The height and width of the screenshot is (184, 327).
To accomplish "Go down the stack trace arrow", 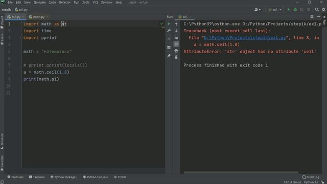I will (x=176, y=31).
